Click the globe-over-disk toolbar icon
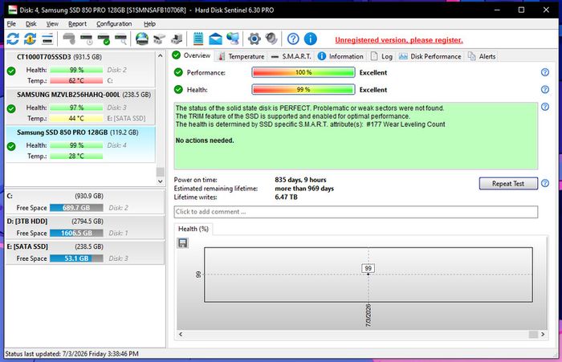The image size is (562, 362). click(x=142, y=39)
